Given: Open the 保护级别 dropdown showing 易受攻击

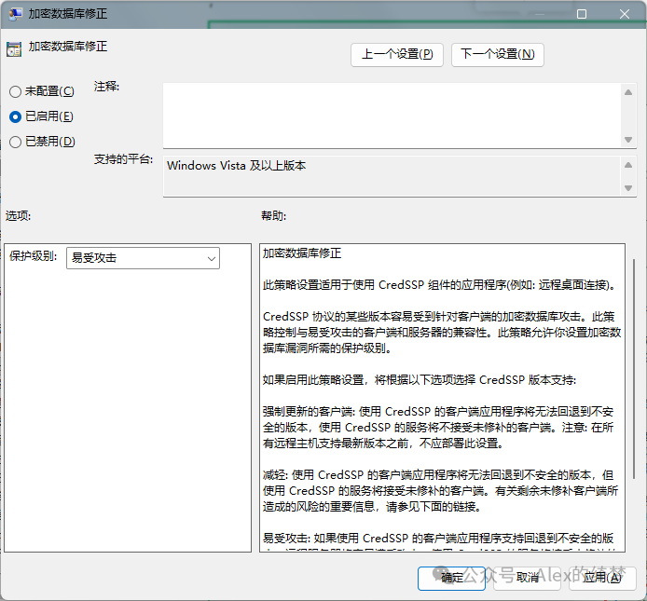Looking at the screenshot, I should pyautogui.click(x=143, y=257).
